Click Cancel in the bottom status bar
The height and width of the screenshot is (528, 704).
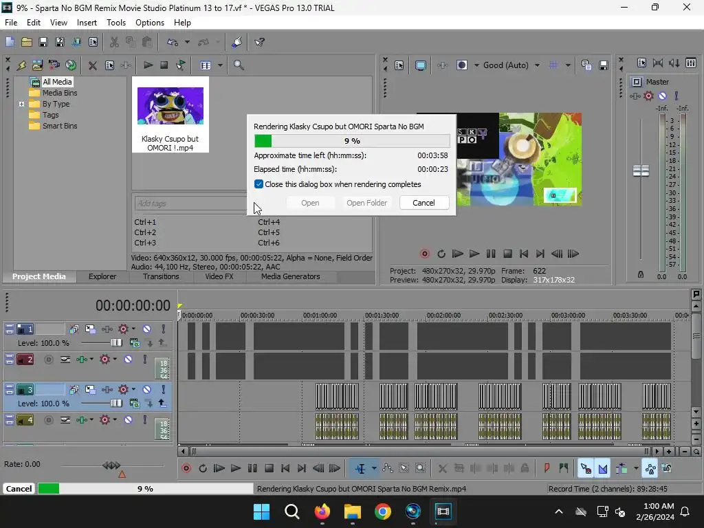point(19,489)
